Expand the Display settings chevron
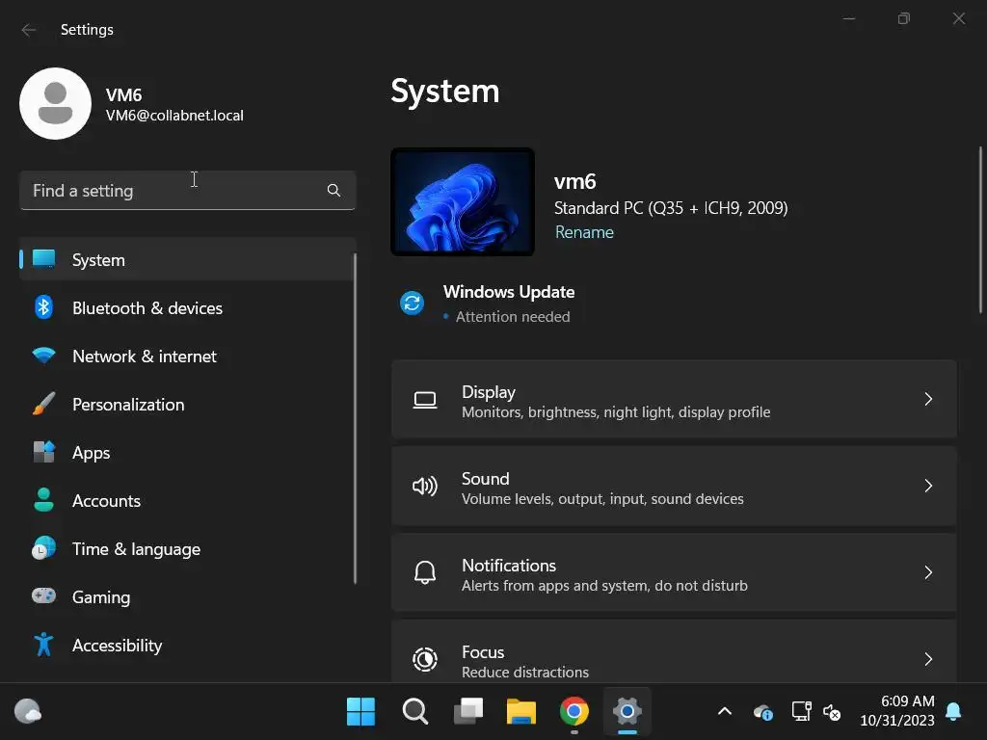 tap(928, 399)
